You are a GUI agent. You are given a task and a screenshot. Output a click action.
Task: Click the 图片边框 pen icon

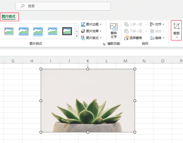pyautogui.click(x=83, y=24)
